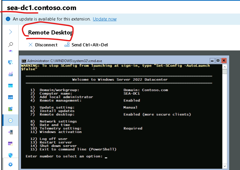This screenshot has height=170, width=240.
Task: Click 'Network settings' option 8 text
Action: click(58, 121)
